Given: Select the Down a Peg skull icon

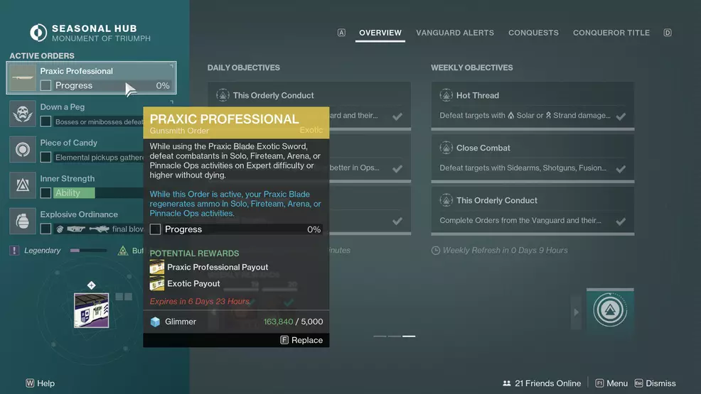Looking at the screenshot, I should [x=22, y=114].
